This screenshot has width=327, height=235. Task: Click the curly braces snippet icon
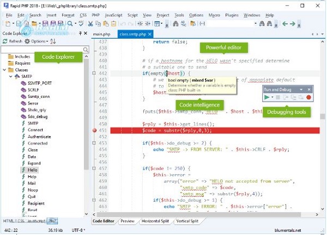tap(202, 23)
